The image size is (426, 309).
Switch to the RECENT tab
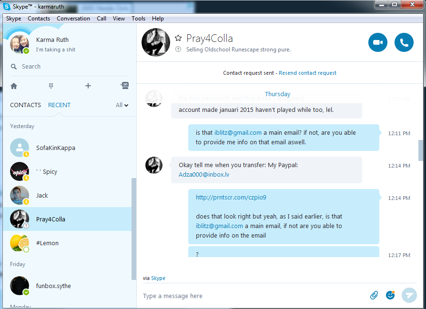(x=59, y=105)
